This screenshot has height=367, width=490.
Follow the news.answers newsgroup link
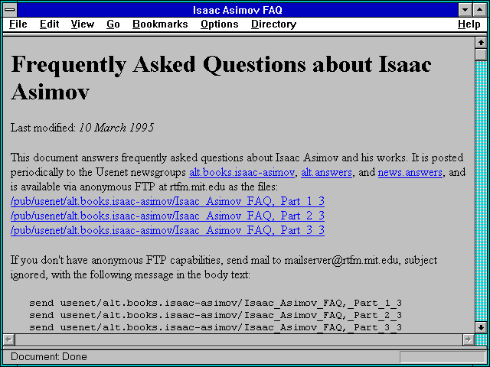pos(410,173)
